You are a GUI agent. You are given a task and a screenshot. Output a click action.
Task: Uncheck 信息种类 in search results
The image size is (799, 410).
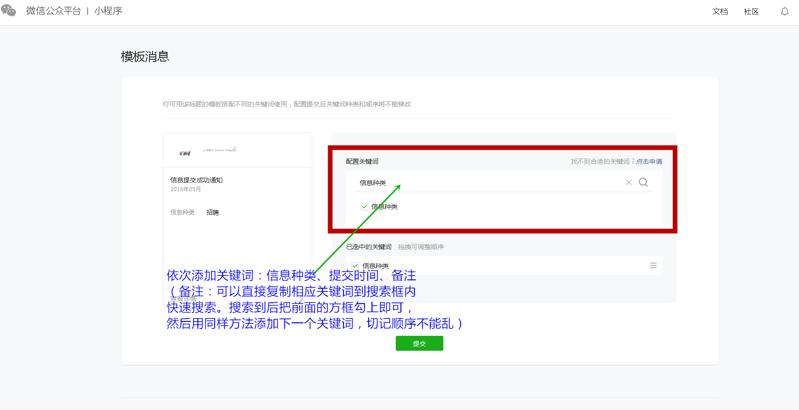click(x=364, y=207)
